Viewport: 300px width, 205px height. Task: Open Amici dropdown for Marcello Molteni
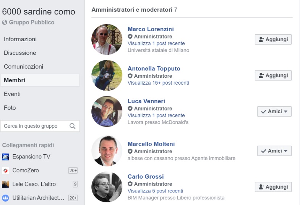click(x=274, y=151)
